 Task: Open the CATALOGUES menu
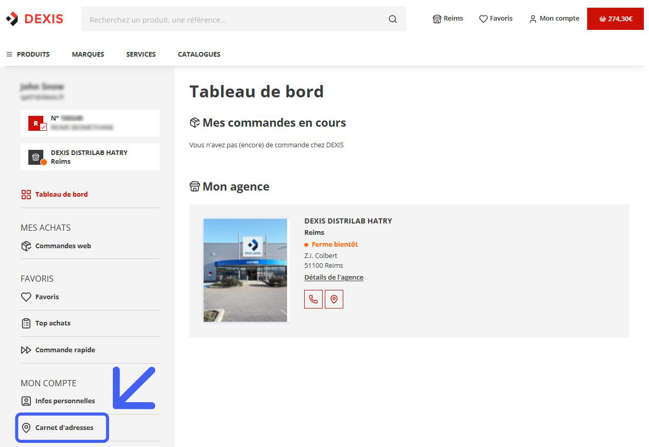click(199, 54)
